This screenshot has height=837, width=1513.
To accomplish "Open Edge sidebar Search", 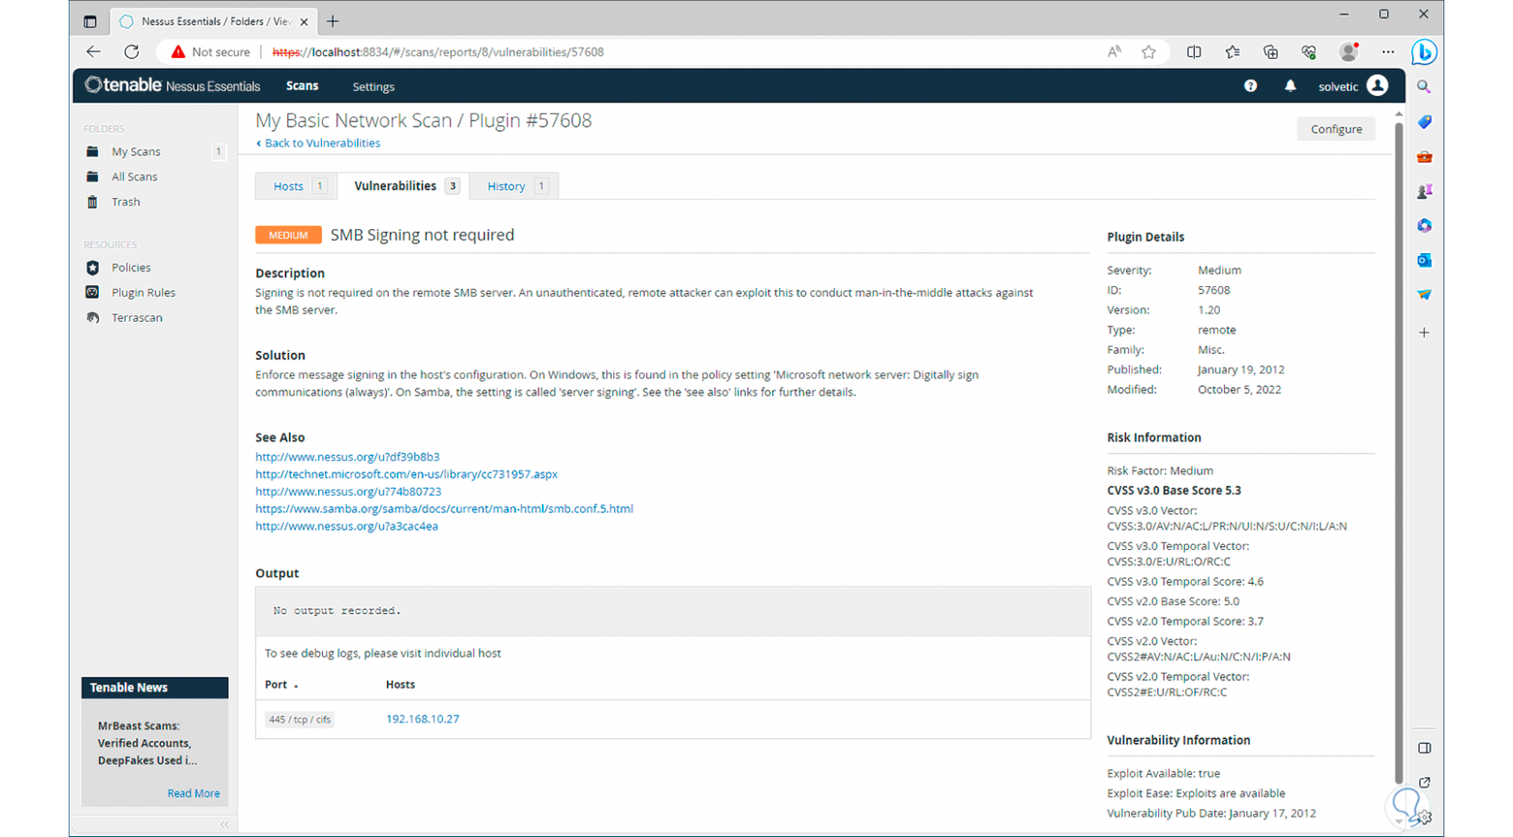I will point(1424,87).
